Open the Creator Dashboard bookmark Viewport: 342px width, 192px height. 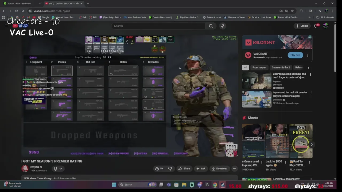point(161,17)
